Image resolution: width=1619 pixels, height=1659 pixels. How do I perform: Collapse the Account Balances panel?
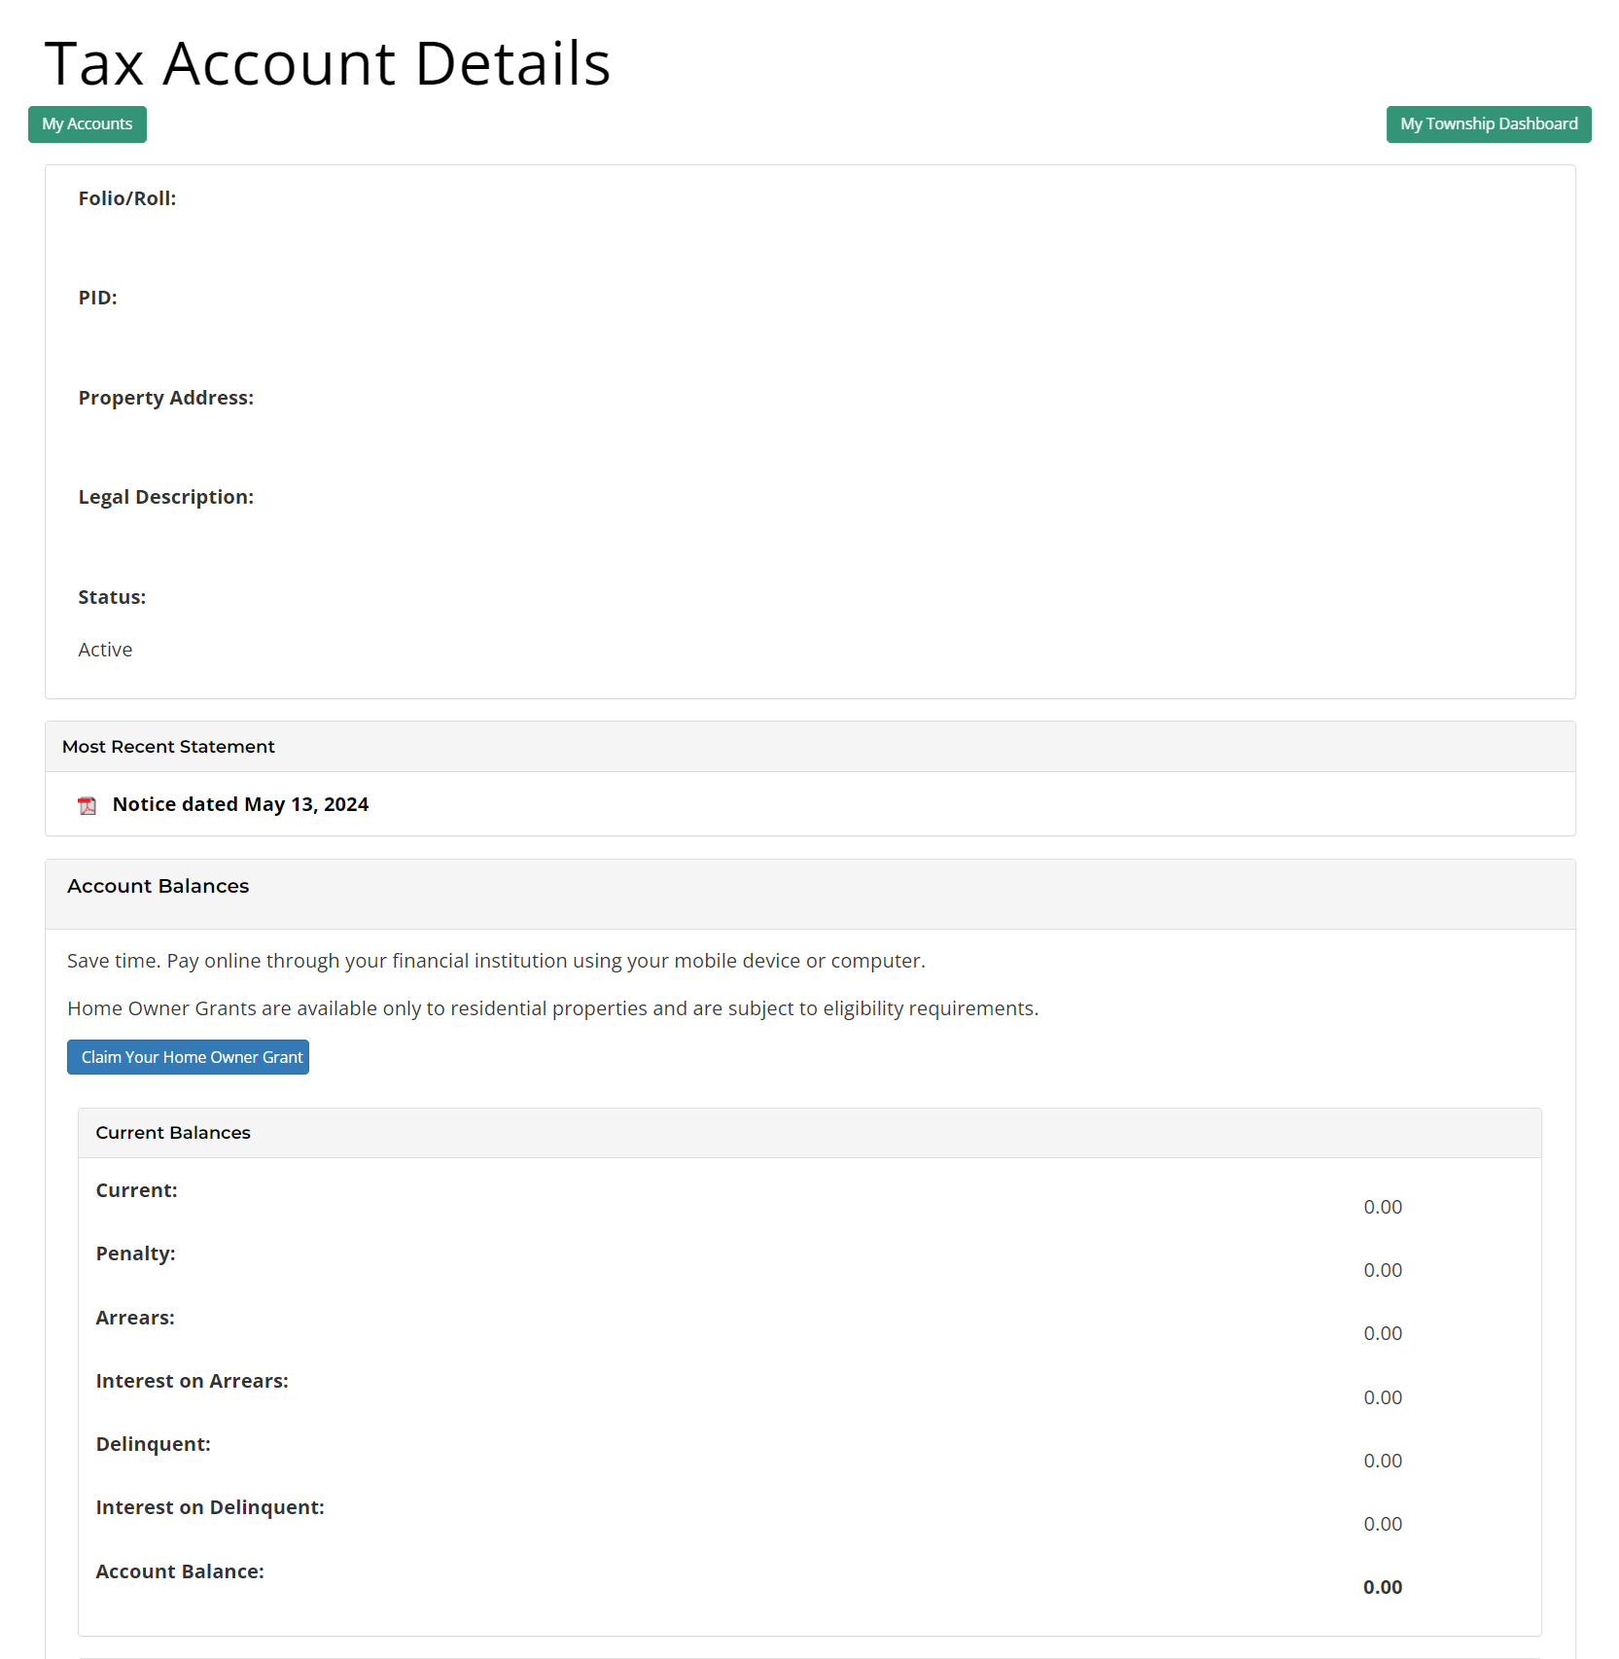[x=158, y=886]
